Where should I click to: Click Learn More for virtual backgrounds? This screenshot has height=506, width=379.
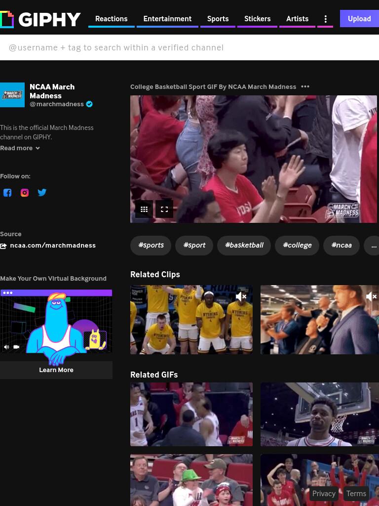pos(56,370)
